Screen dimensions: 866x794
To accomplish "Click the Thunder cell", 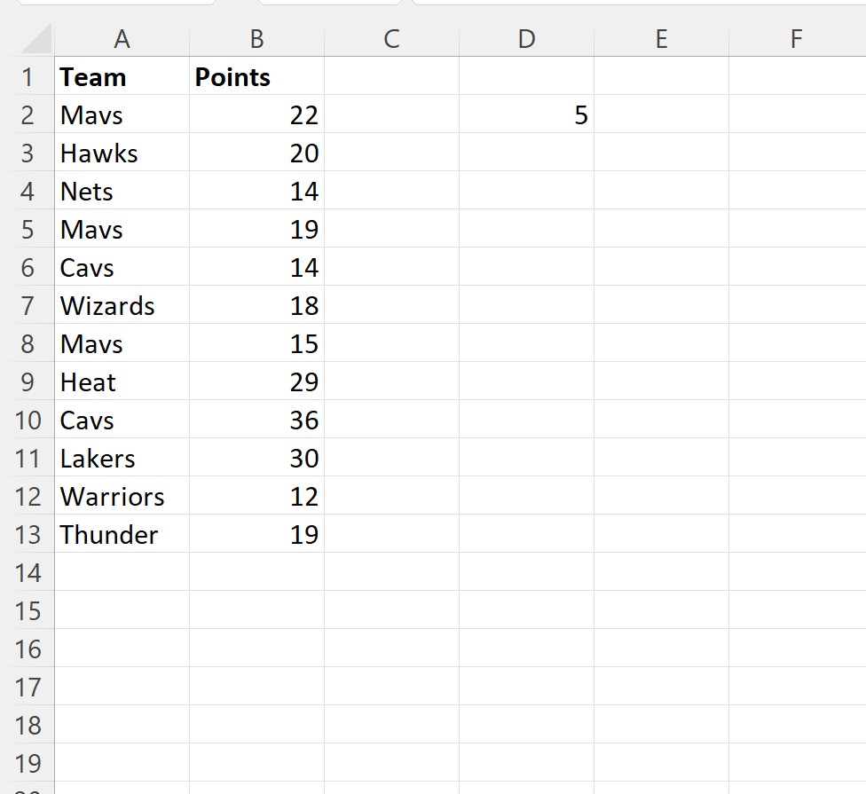I will (x=122, y=534).
